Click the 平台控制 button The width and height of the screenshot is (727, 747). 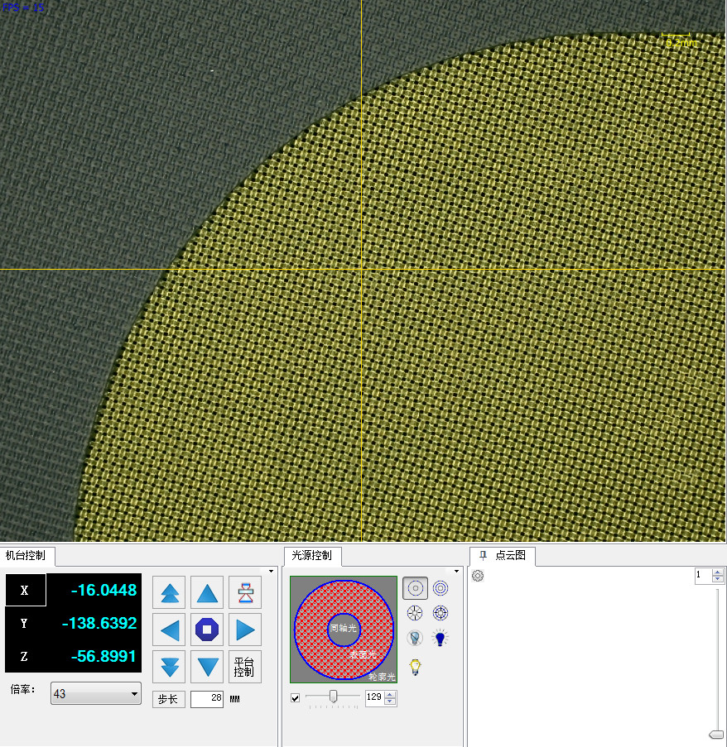[x=245, y=666]
